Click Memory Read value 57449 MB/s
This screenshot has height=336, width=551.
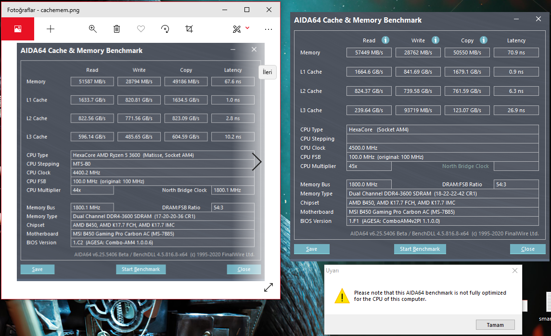369,52
